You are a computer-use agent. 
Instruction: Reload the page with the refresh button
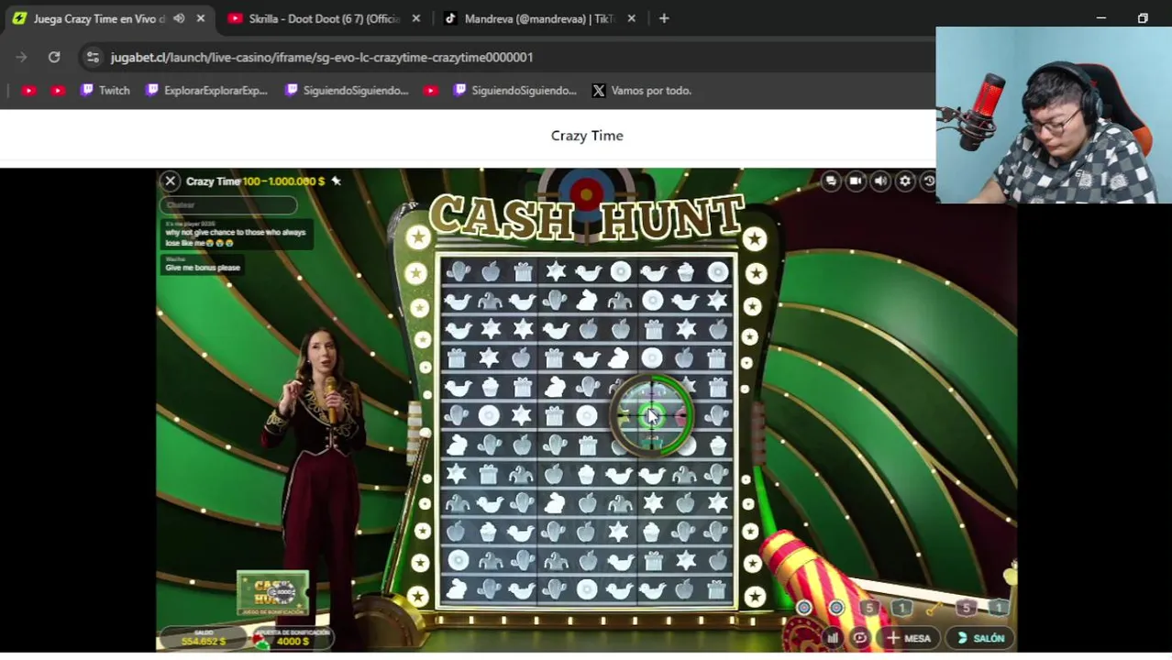(x=54, y=57)
